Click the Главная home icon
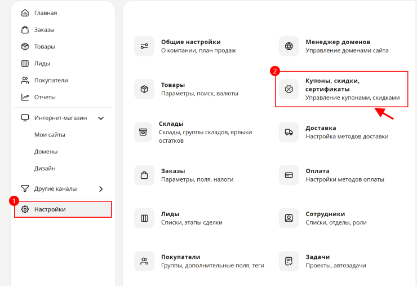Screen dimensions: 417x286 click(x=25, y=13)
